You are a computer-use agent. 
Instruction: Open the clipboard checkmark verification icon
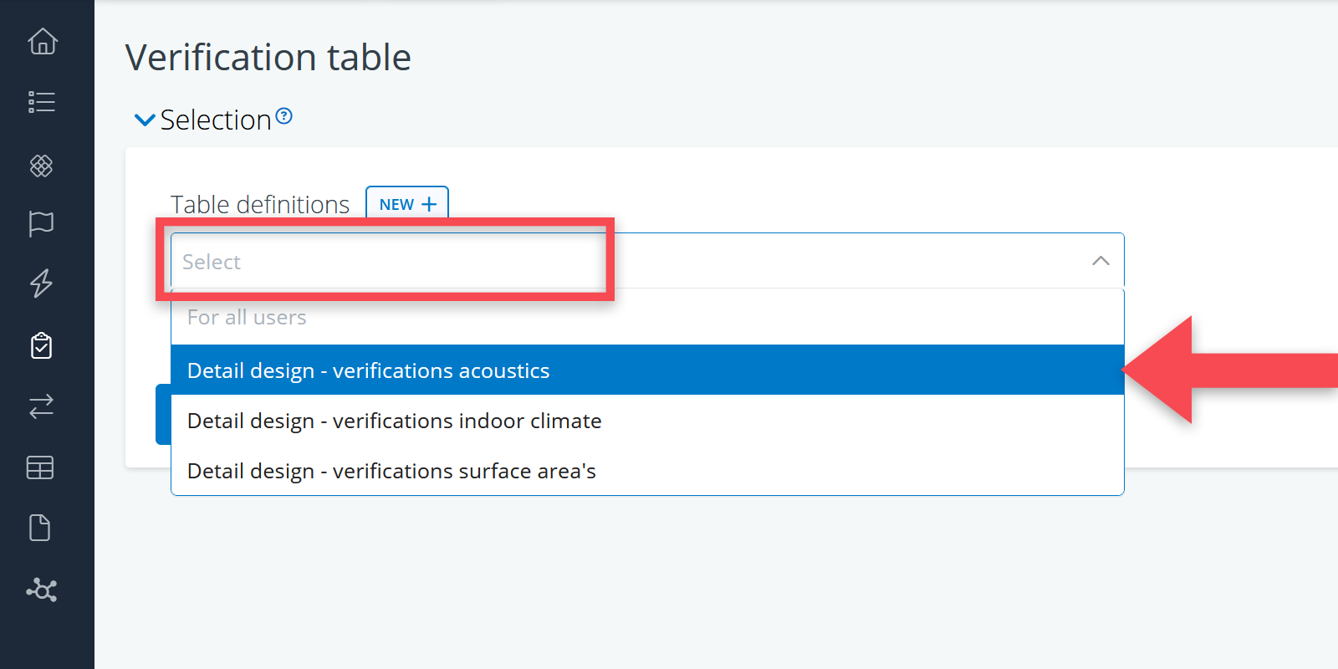point(42,345)
